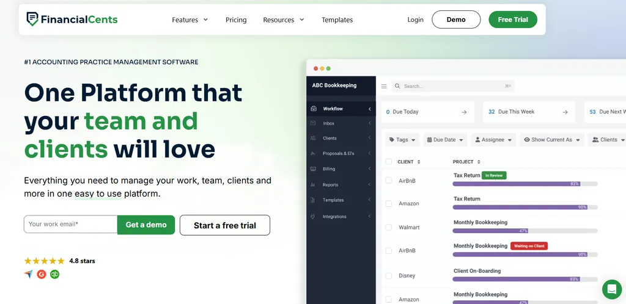The width and height of the screenshot is (626, 304).
Task: Click the Capterra review badge icon
Action: 28,274
